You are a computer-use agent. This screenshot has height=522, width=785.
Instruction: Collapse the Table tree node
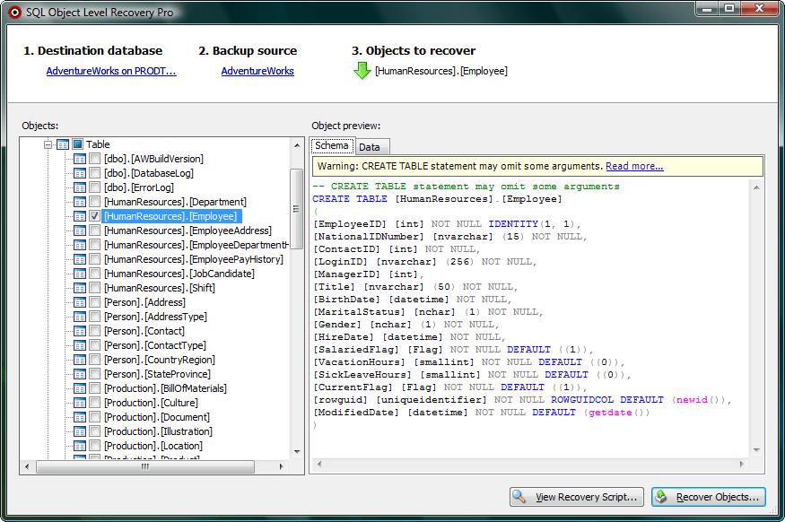pyautogui.click(x=48, y=144)
